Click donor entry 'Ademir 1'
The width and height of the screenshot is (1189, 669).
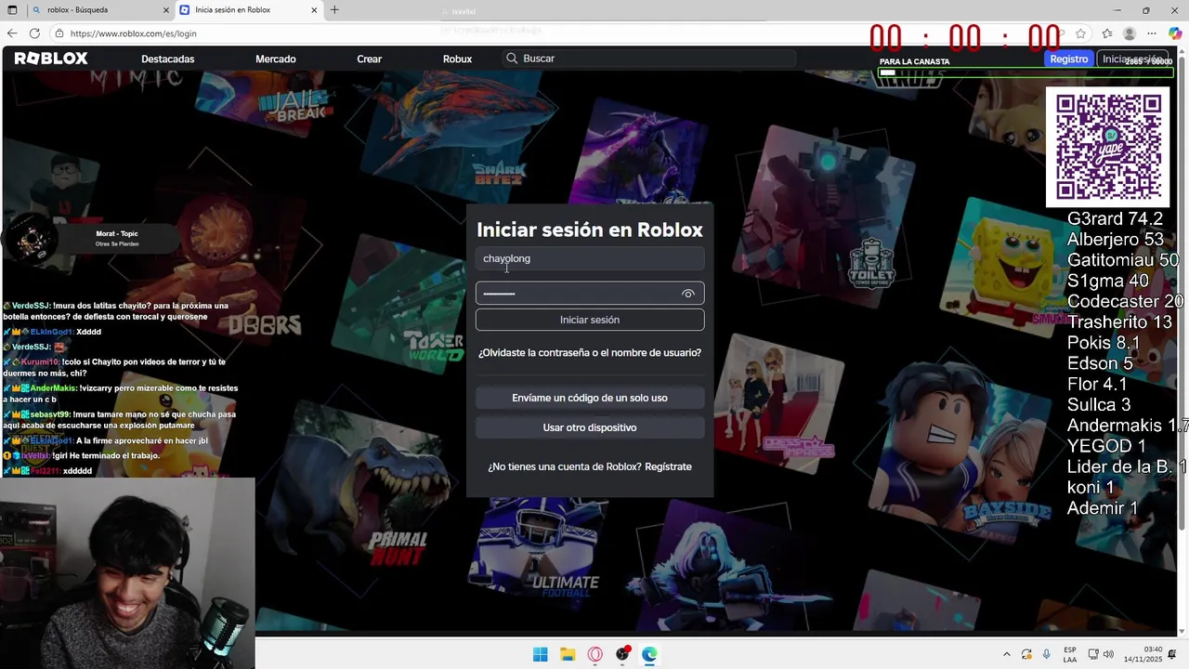1103,508
